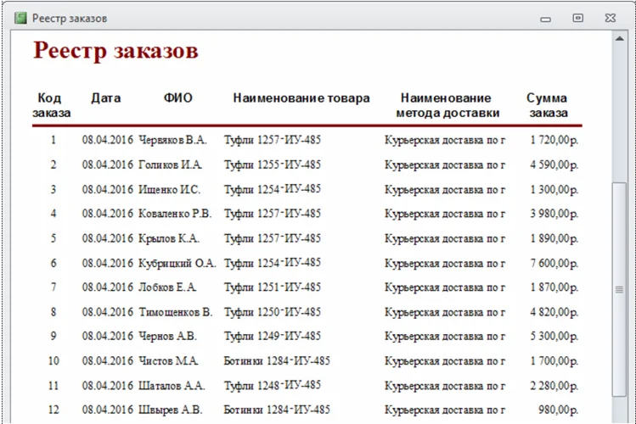Click order amount 1 890,00р.

click(554, 238)
